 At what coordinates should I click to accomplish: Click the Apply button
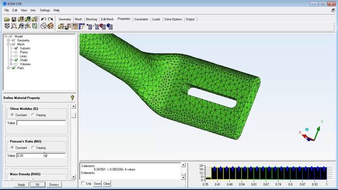coord(21,185)
